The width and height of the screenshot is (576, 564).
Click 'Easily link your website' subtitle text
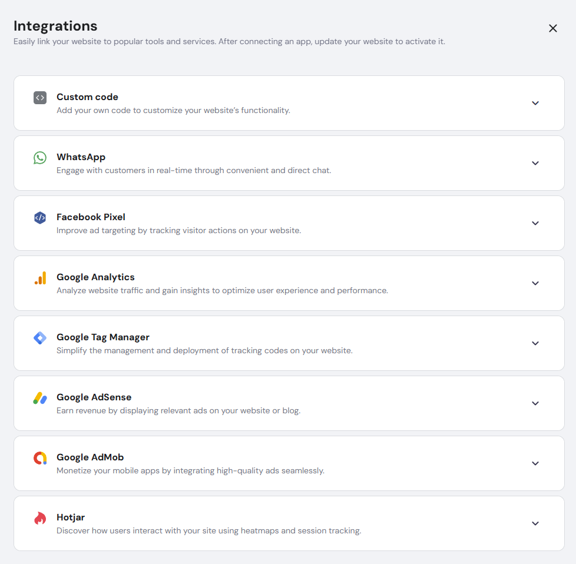point(229,41)
